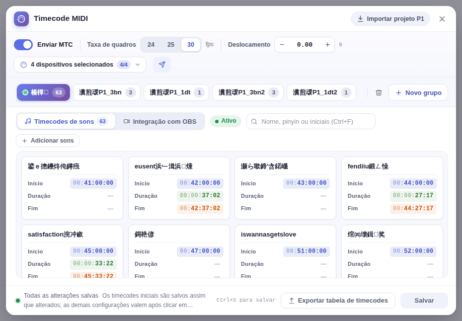
Task: Close the Timecode MIDI dialog
Action: click(442, 19)
